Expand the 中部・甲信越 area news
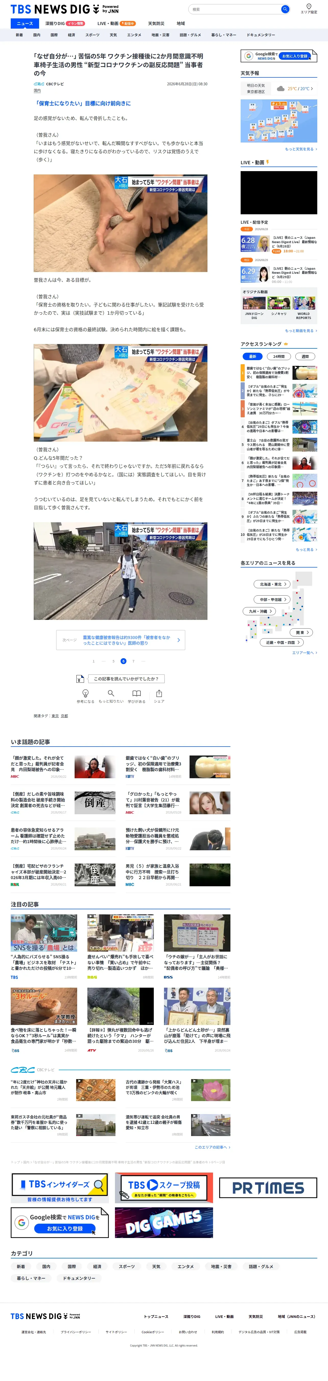The image size is (328, 1381). pos(272,599)
